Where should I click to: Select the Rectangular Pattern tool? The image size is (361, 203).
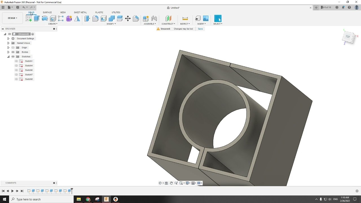point(61,19)
